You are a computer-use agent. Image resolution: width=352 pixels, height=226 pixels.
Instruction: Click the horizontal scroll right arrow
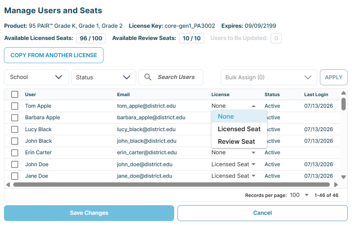[336, 185]
